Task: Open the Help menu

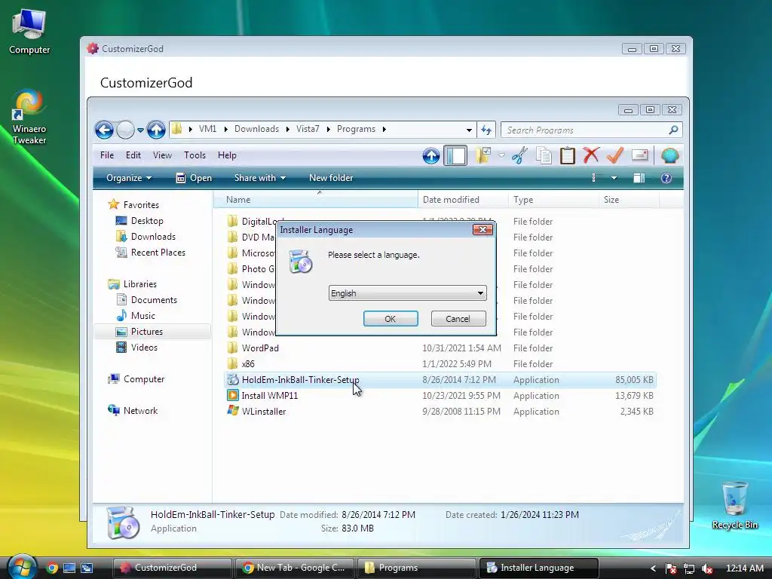Action: point(227,155)
